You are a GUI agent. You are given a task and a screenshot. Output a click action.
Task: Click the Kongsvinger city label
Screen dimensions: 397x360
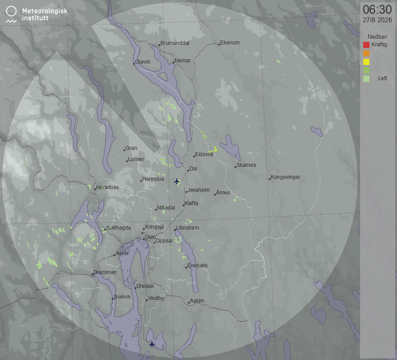(x=285, y=177)
